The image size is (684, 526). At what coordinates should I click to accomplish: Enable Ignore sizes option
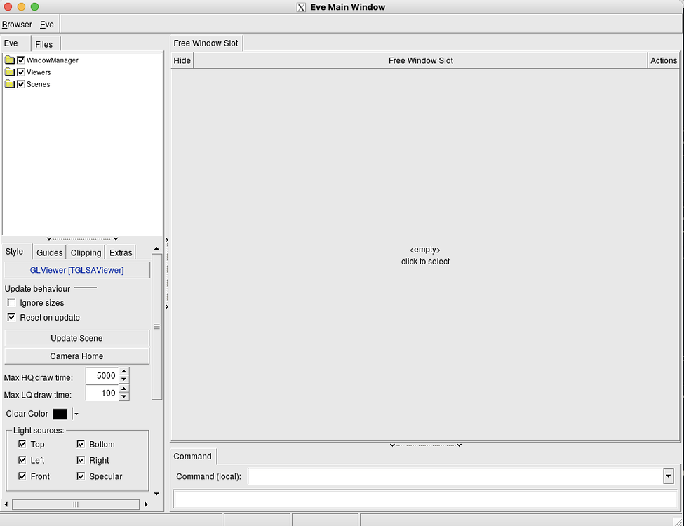pyautogui.click(x=12, y=302)
